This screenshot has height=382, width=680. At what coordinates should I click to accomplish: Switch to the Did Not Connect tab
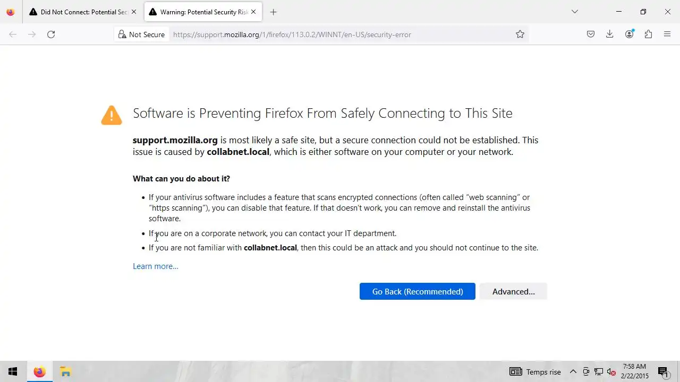(80, 12)
